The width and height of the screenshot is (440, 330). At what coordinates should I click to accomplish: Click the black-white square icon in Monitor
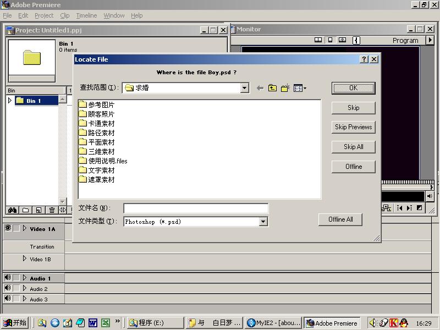coord(419,208)
